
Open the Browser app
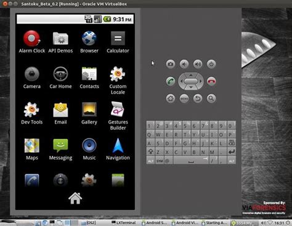[89, 42]
